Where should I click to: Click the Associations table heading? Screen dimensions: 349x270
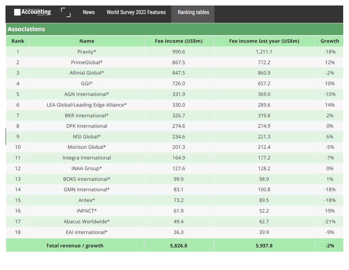[x=26, y=29]
